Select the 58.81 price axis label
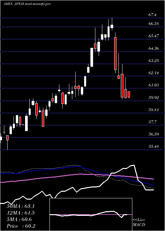Screen dimensions: 165x231 click(x=154, y=110)
